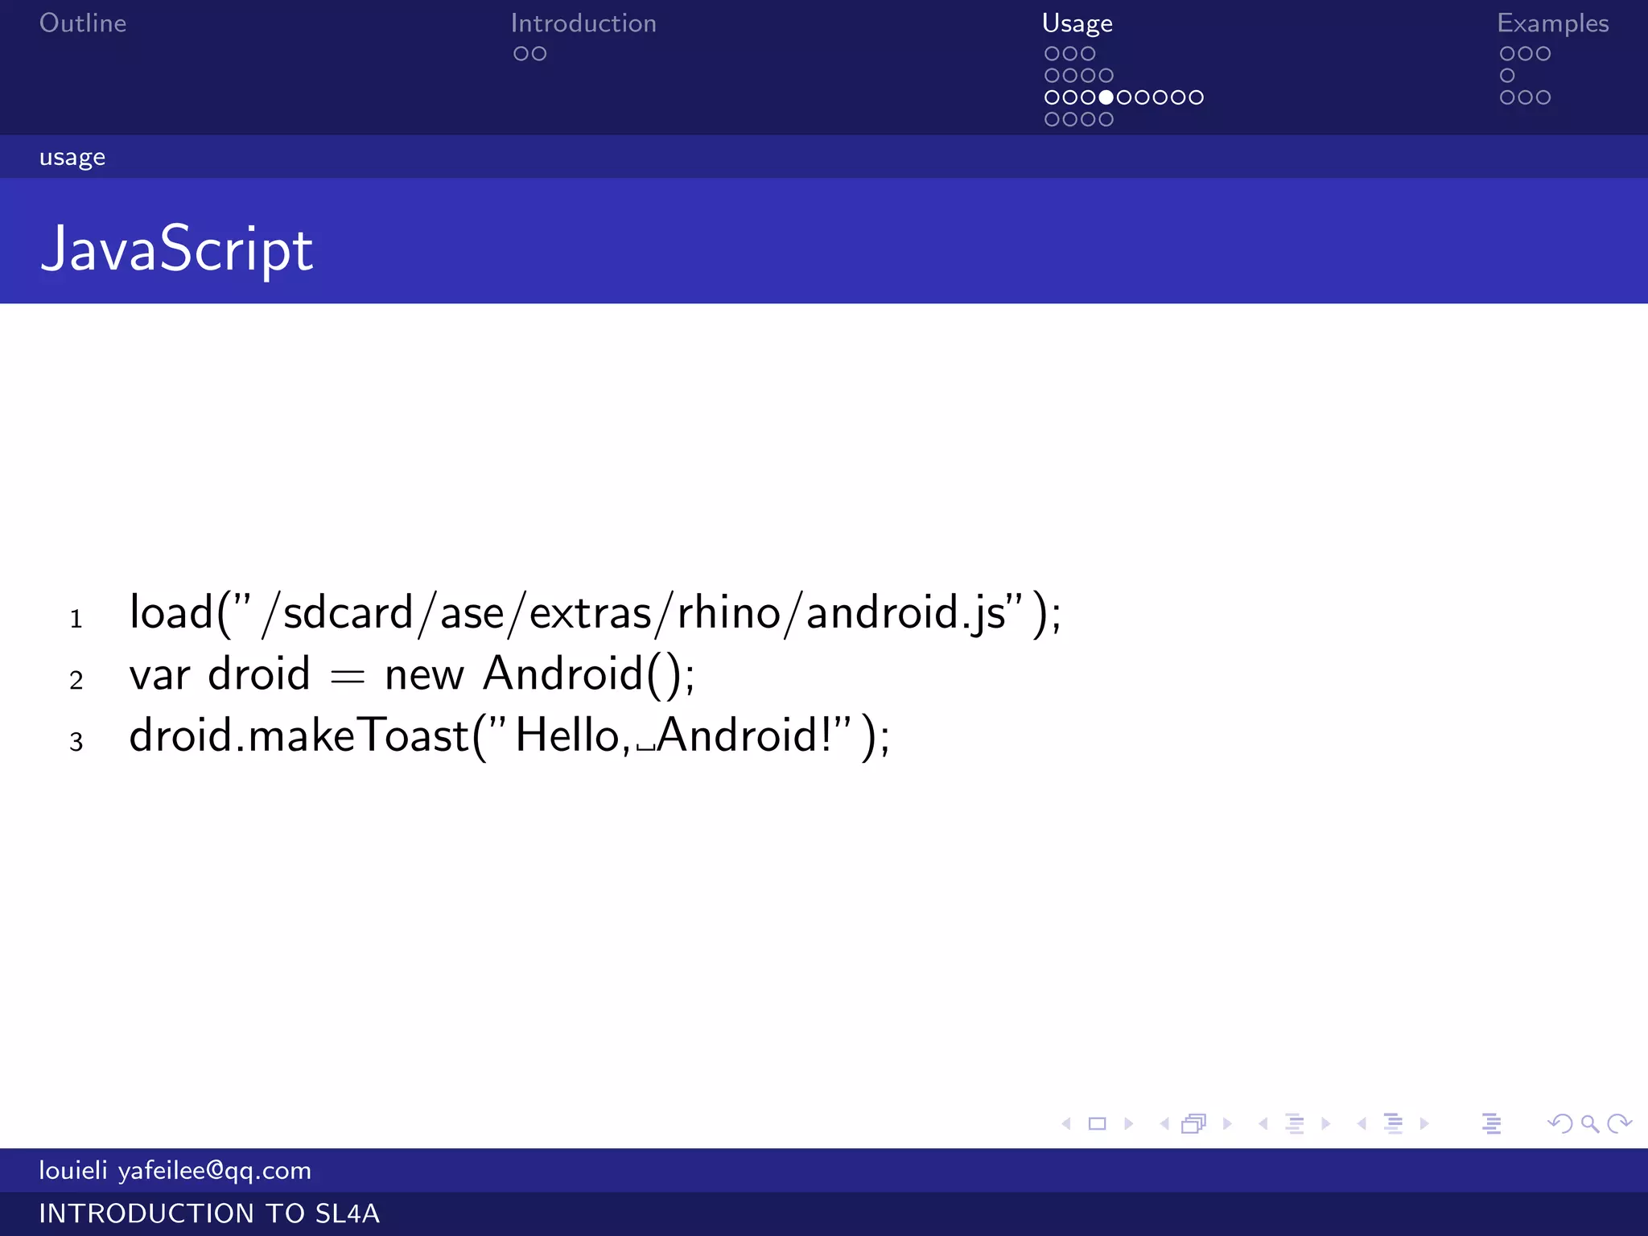Click code line 'load("/sdcard/ase/extras/rhino/android.js");'
The width and height of the screenshot is (1648, 1236).
point(595,613)
